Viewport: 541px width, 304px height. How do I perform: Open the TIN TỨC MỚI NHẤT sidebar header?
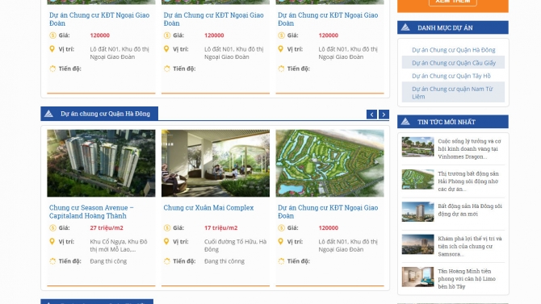click(453, 122)
